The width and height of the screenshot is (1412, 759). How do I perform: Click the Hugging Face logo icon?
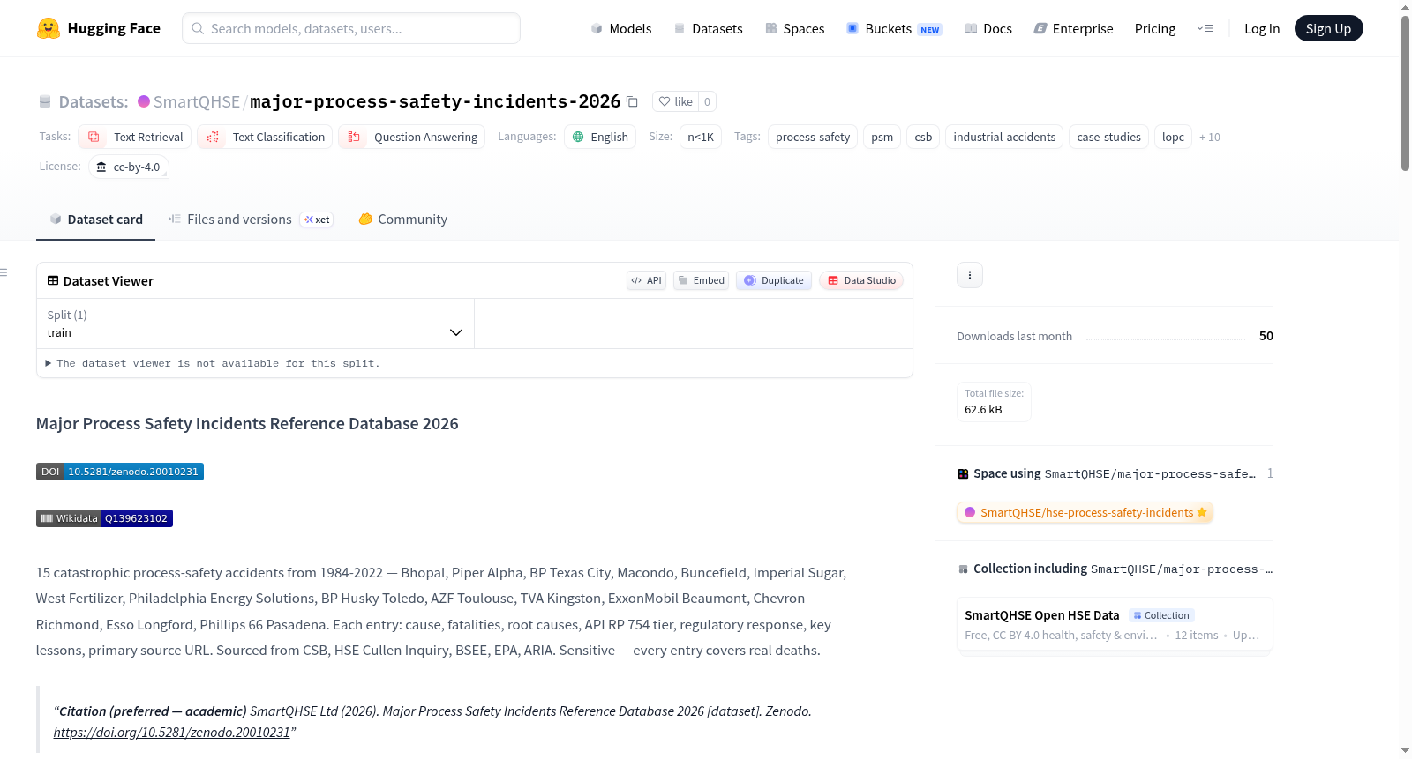coord(49,28)
